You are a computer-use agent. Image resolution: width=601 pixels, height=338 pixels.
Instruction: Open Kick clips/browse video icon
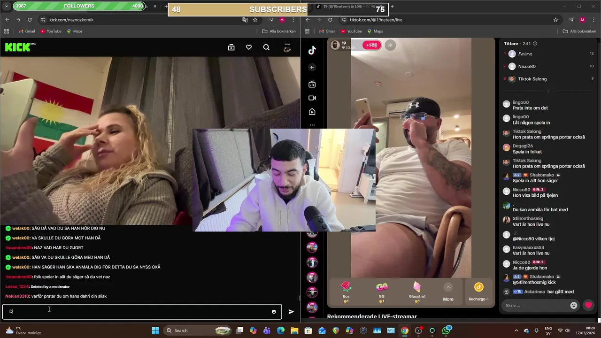231,47
